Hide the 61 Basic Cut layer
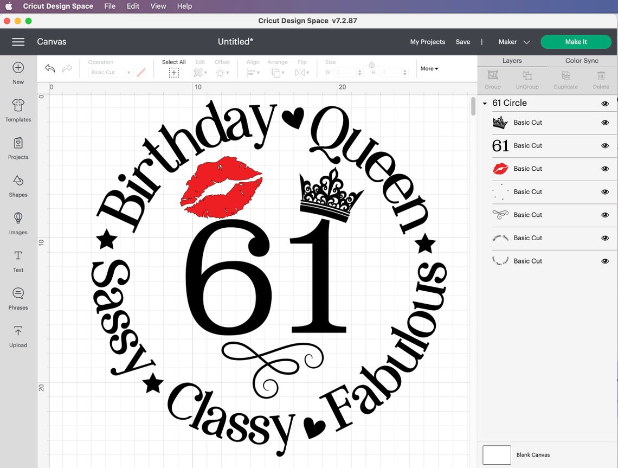 tap(604, 145)
